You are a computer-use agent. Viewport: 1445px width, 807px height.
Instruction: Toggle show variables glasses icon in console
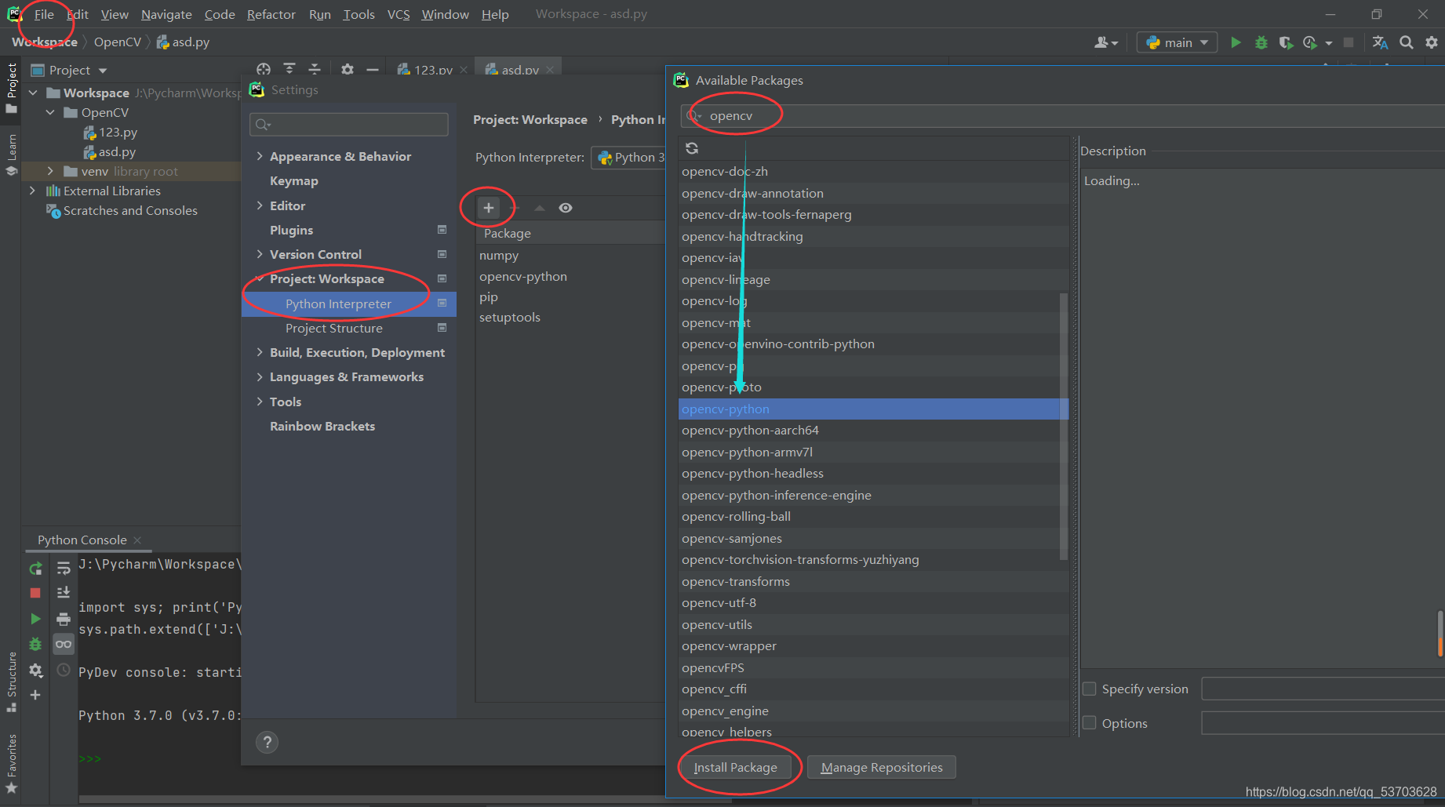tap(64, 644)
